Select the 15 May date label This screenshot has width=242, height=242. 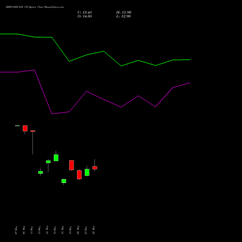tap(55, 230)
